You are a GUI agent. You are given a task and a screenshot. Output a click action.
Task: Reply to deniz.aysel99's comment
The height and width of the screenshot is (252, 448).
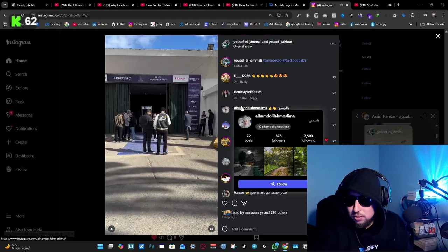tap(253, 98)
